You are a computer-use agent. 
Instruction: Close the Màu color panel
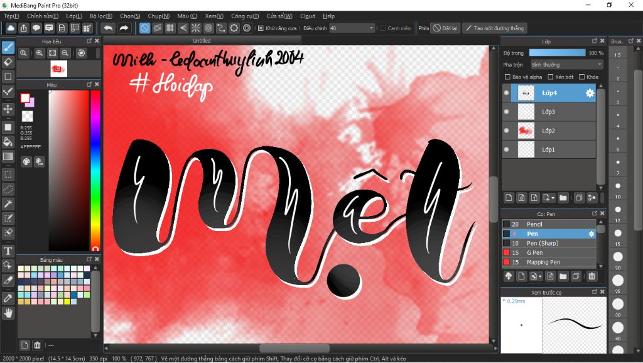[x=97, y=84]
